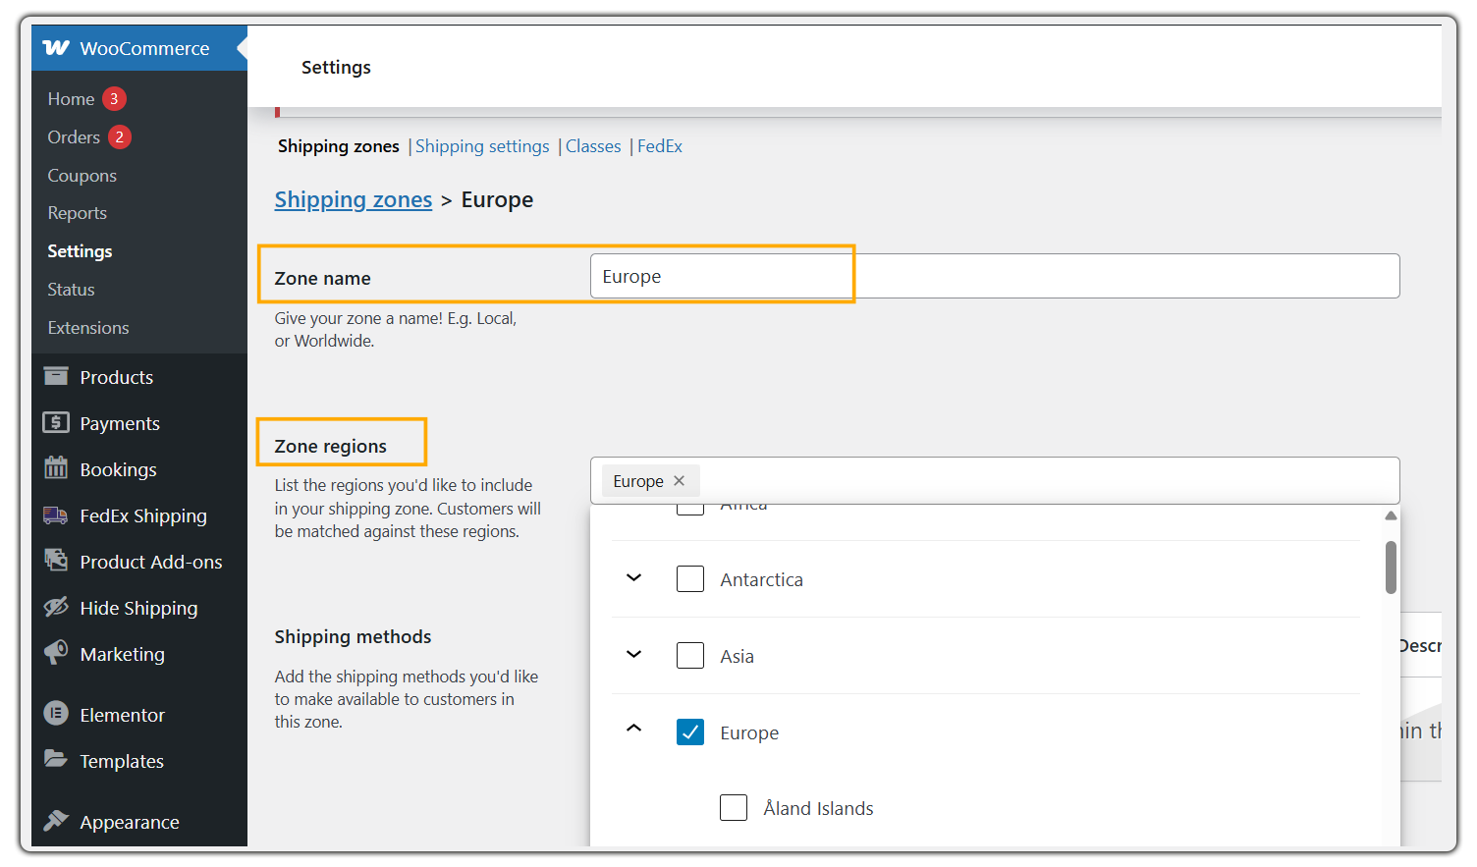The height and width of the screenshot is (867, 1477).
Task: Click the WooCommerce logo icon
Action: [x=56, y=48]
